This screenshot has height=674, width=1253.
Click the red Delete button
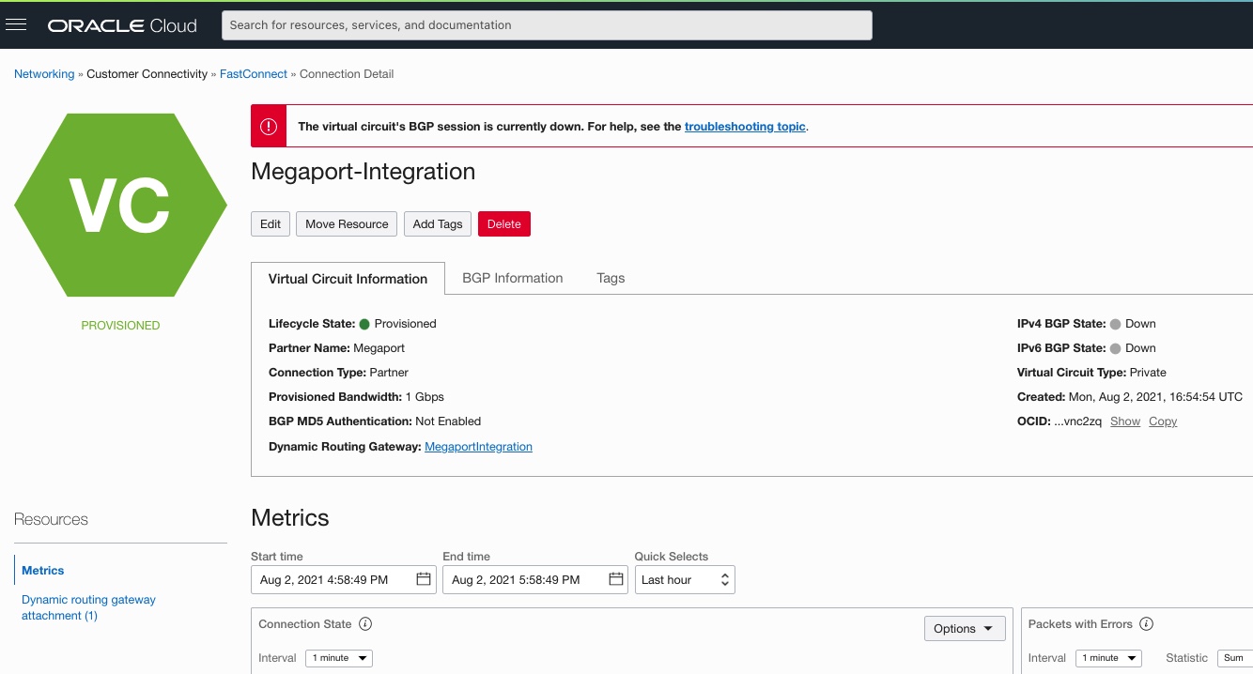tap(504, 224)
